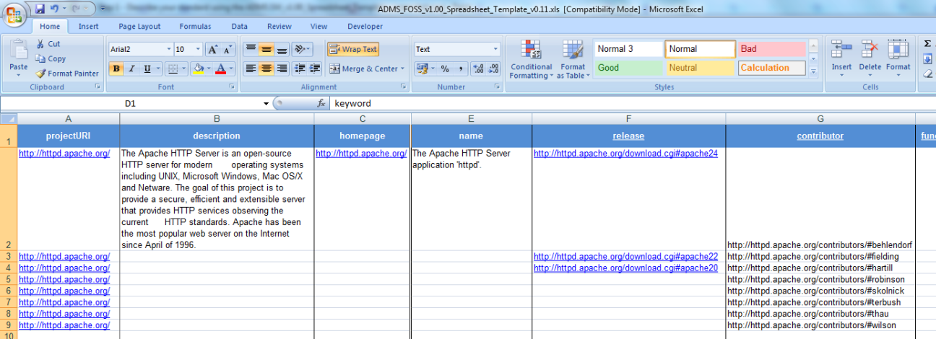This screenshot has width=936, height=339.
Task: Follow the apache22 download link
Action: (x=625, y=256)
